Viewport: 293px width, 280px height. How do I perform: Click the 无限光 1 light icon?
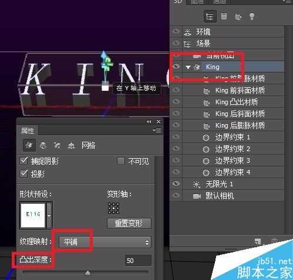point(197,185)
